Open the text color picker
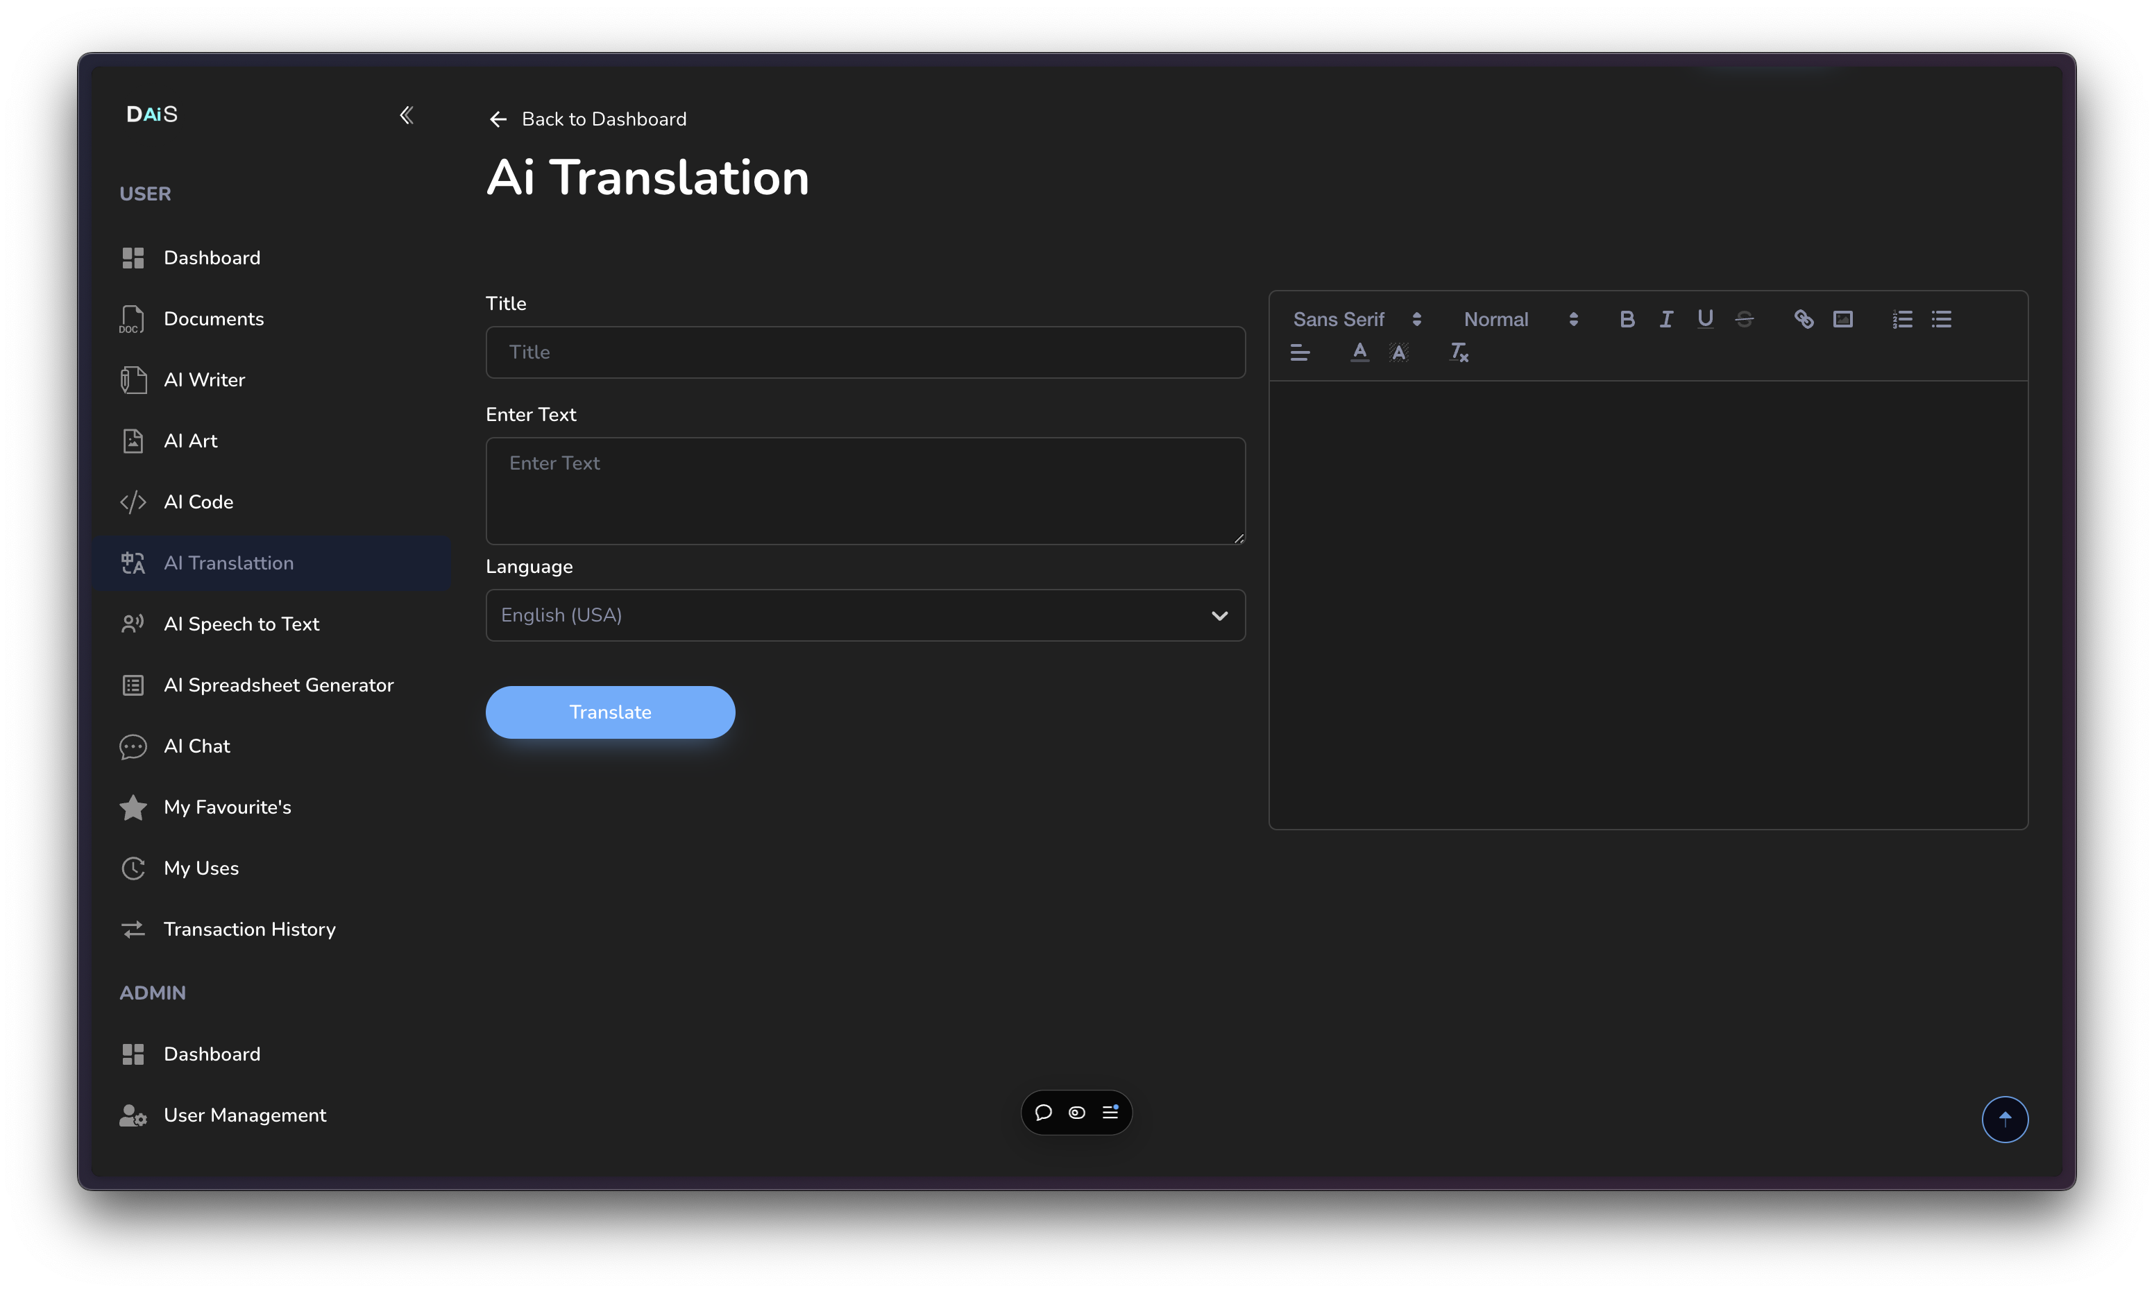2154x1293 pixels. [1359, 352]
